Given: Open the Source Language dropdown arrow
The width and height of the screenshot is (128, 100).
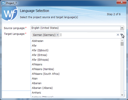Looking at the screenshot, I should click(x=122, y=28).
